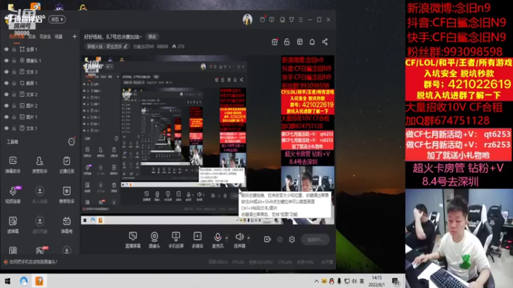Edit the 穿越火线 category tag
This screenshot has height=288, width=513.
click(106, 46)
